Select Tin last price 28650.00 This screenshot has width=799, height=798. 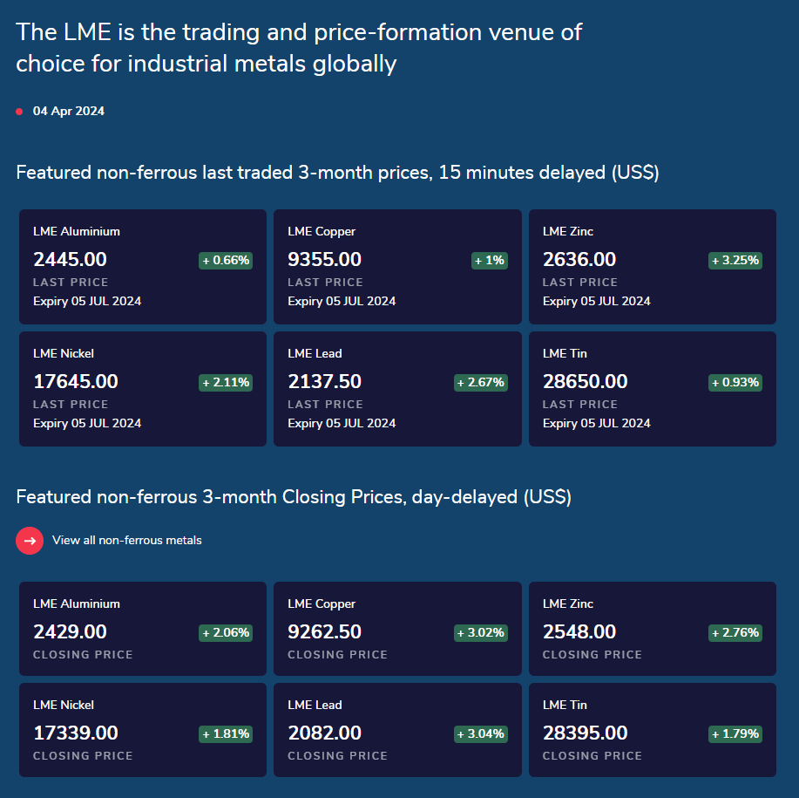pyautogui.click(x=585, y=381)
